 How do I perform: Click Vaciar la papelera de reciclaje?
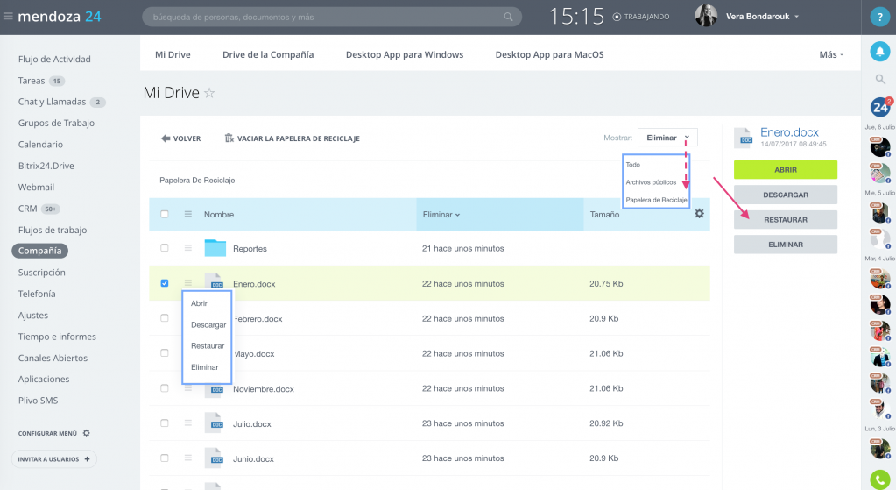292,138
